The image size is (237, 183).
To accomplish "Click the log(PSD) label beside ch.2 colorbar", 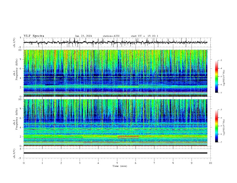I will coord(224,127).
